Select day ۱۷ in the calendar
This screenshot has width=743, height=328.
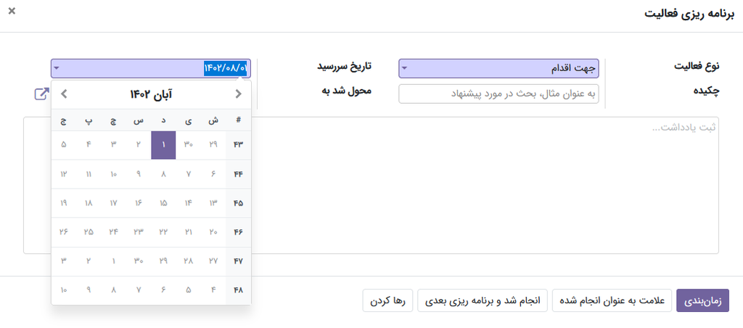tap(114, 203)
